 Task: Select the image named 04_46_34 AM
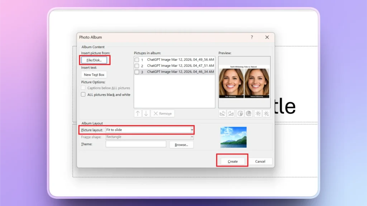coord(181,72)
